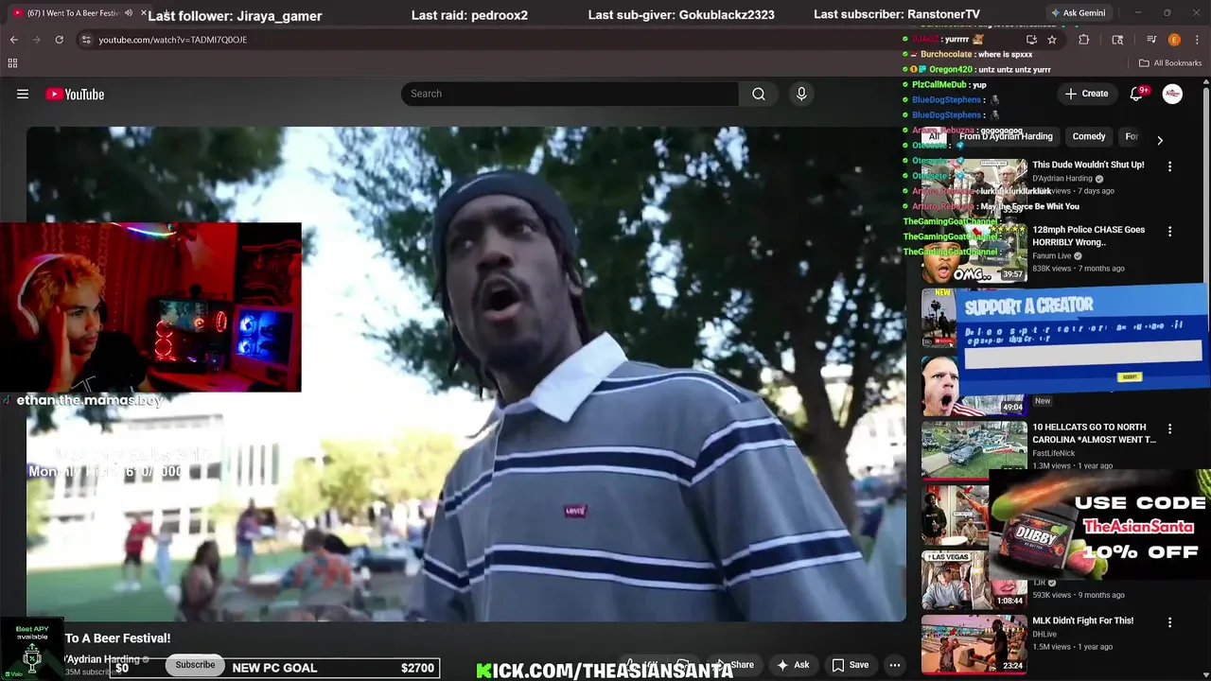This screenshot has width=1211, height=681.
Task: Open options for 'This Dude Wouldn't Shut Up!'
Action: pyautogui.click(x=1170, y=166)
